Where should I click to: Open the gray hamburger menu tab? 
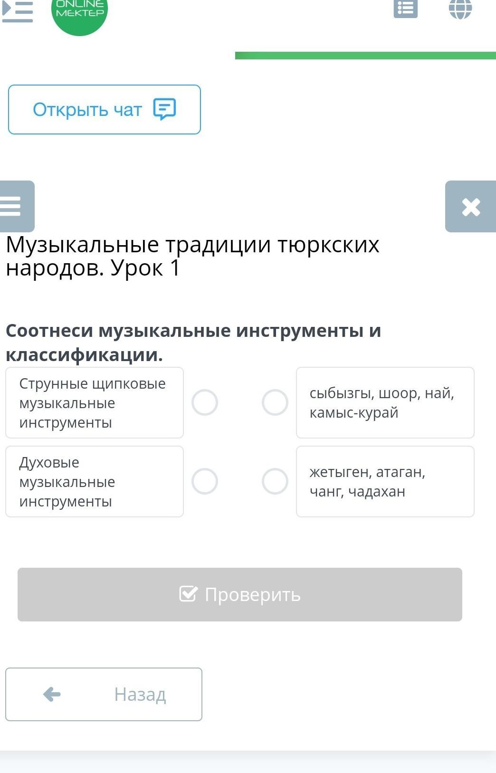pyautogui.click(x=14, y=206)
